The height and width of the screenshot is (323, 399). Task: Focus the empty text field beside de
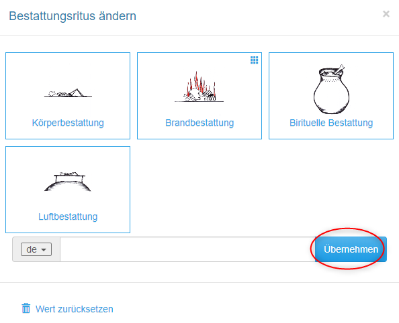click(187, 249)
